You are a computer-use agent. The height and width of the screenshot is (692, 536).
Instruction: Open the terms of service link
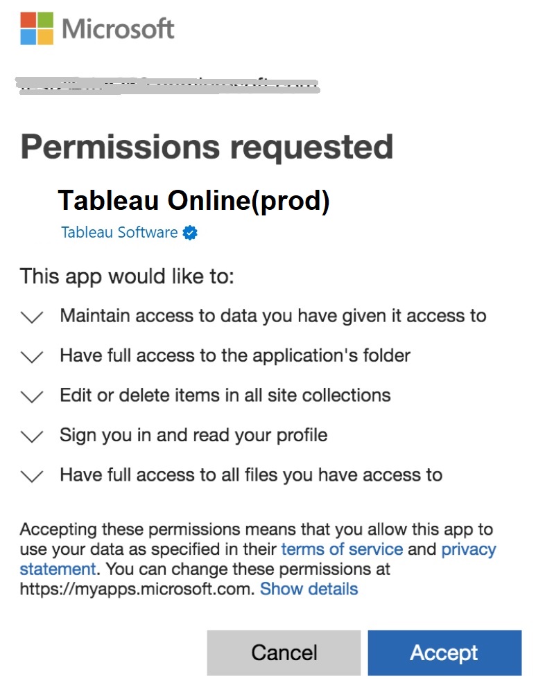coord(341,549)
